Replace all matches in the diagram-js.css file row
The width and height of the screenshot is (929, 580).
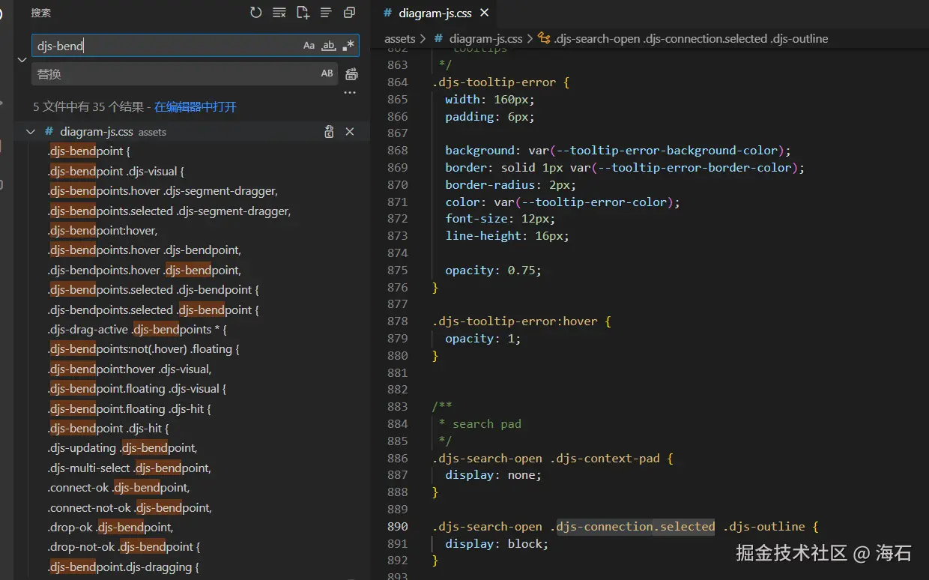329,132
